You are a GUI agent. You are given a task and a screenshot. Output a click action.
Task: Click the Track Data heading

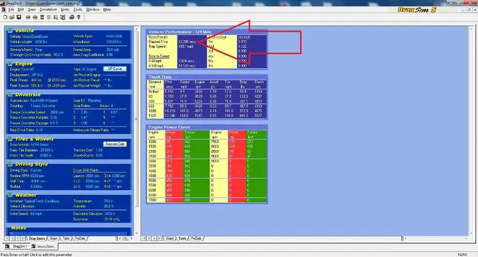160,77
